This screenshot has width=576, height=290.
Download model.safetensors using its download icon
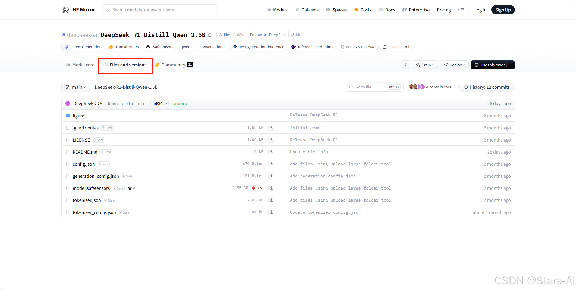271,188
